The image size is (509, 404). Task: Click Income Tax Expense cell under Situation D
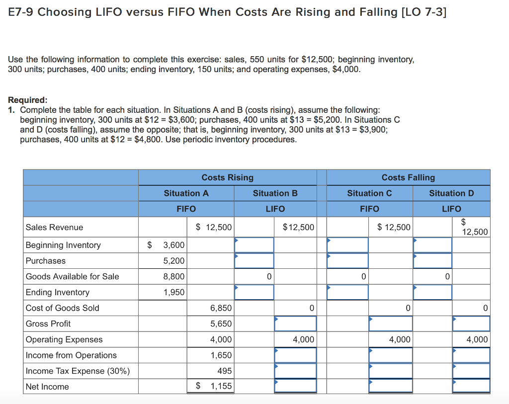[471, 371]
